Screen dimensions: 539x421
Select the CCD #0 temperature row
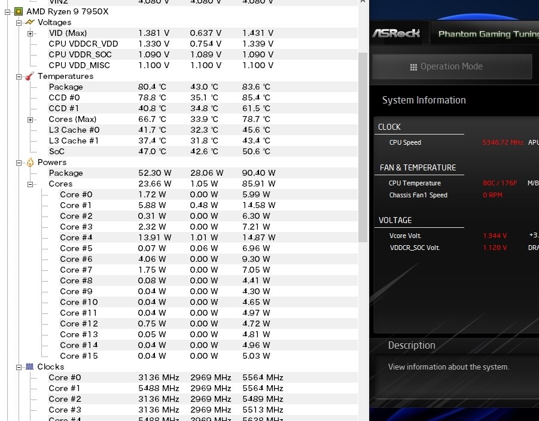(203, 97)
